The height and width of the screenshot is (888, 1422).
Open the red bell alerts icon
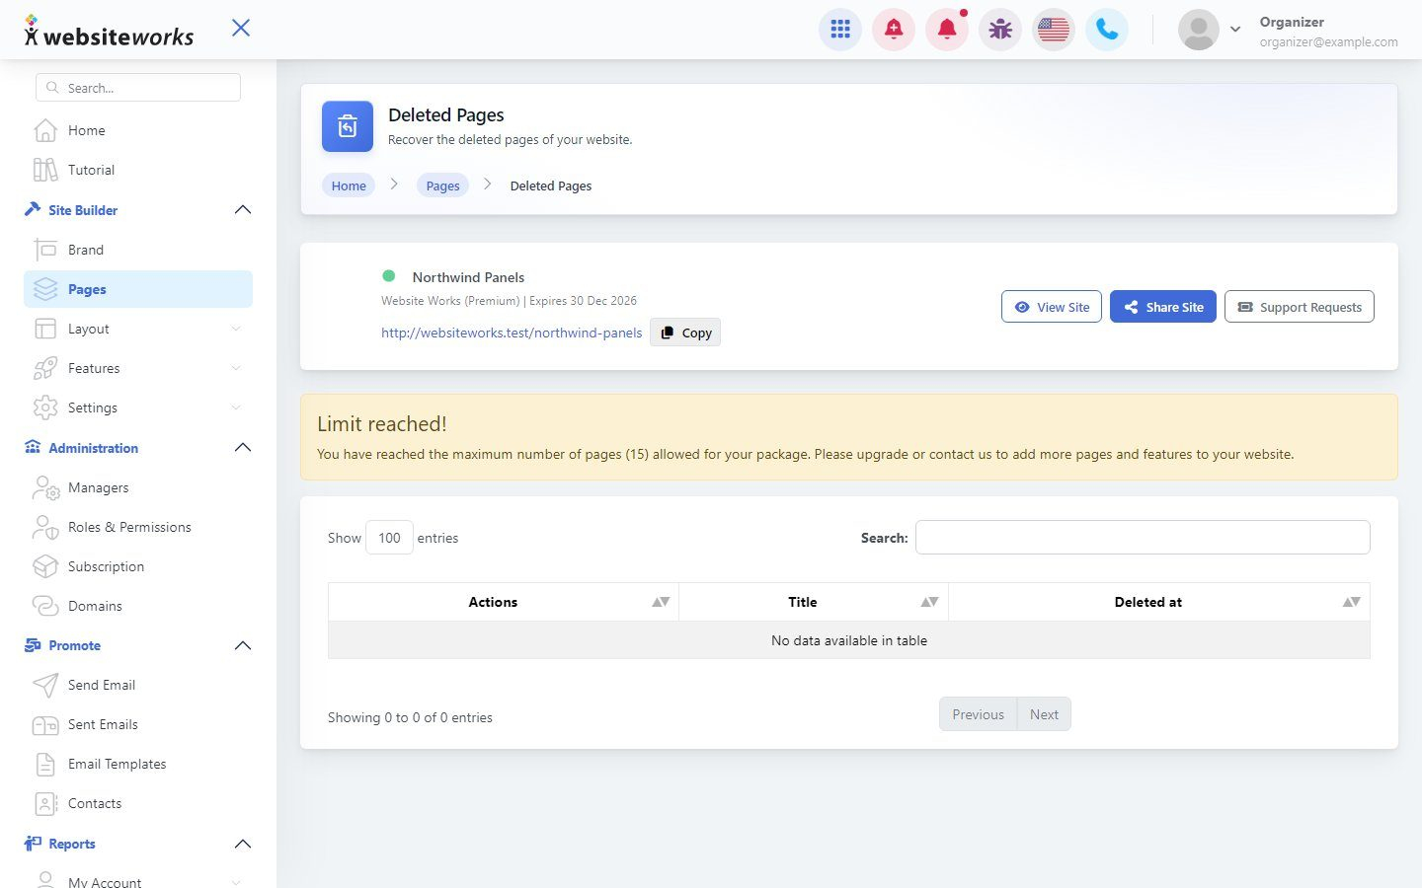pos(947,30)
